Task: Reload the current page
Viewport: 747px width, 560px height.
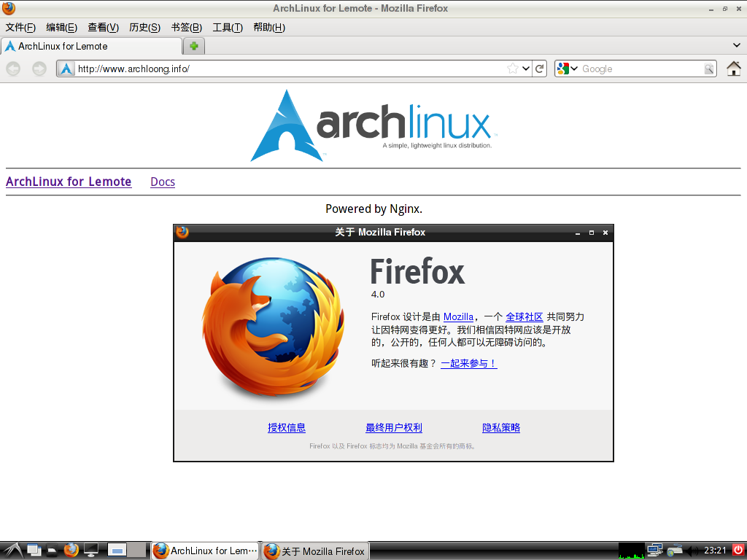Action: pos(539,69)
